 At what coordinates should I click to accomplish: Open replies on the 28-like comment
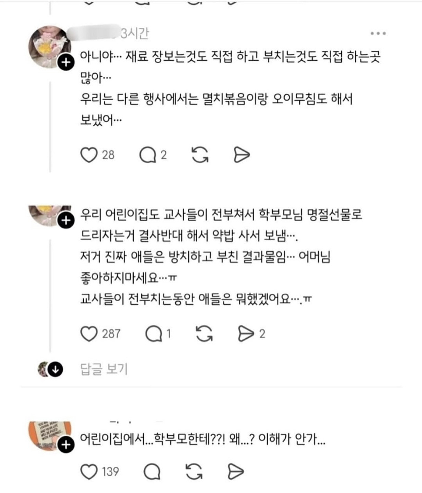[x=148, y=155]
